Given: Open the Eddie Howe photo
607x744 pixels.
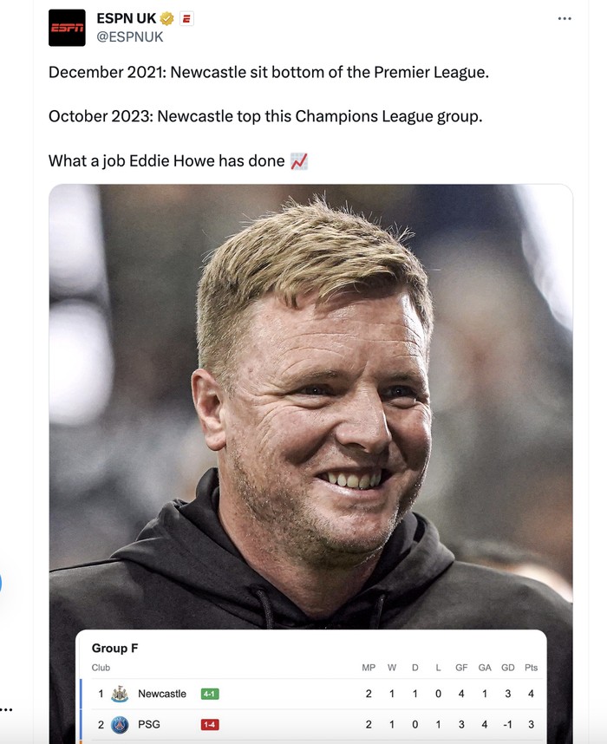Looking at the screenshot, I should click(x=310, y=390).
